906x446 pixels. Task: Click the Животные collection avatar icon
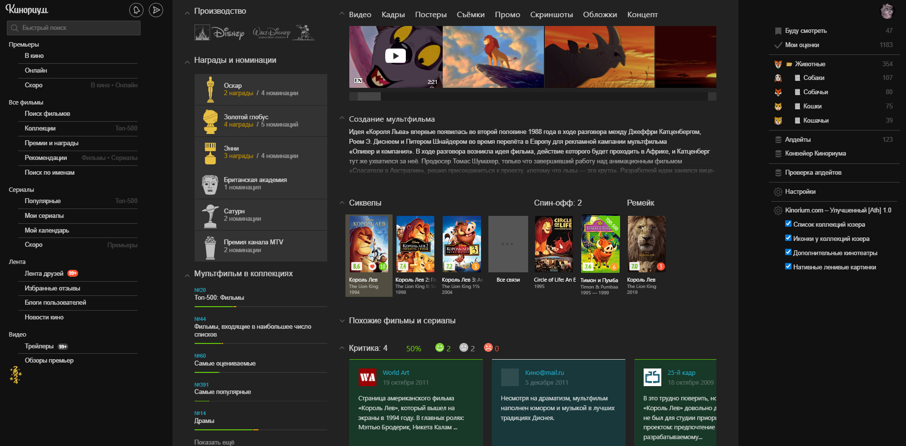point(778,64)
